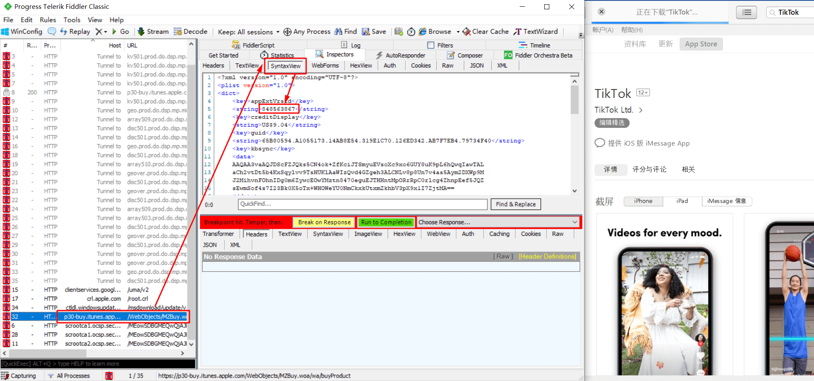Expand the Browse dropdown arrow
This screenshot has width=814, height=381.
tap(458, 32)
